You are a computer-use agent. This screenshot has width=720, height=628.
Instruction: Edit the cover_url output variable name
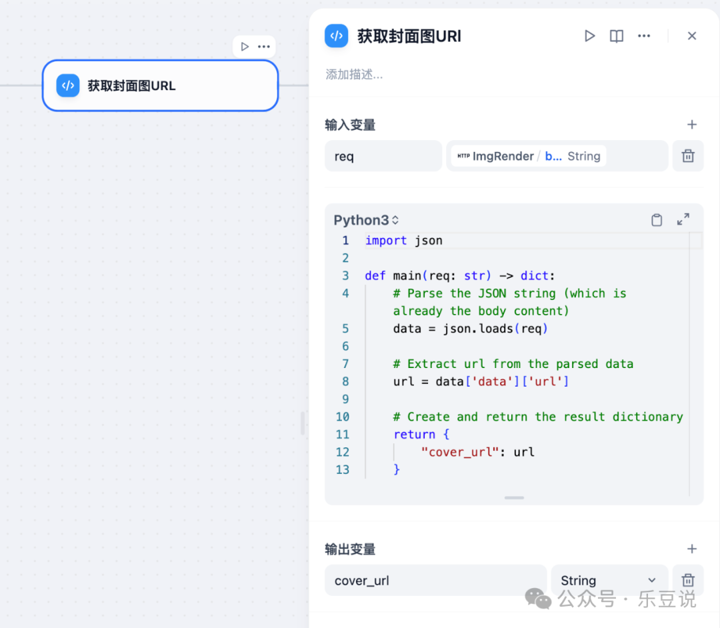[435, 580]
